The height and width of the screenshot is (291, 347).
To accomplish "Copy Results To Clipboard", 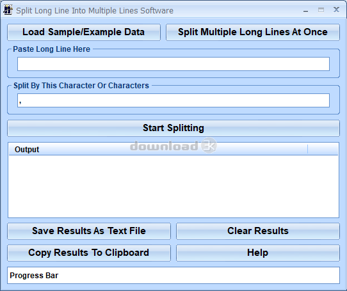I will (89, 253).
